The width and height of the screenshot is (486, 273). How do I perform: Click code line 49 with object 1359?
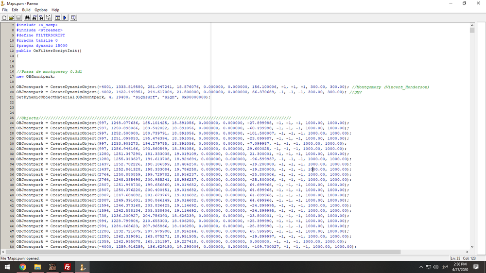click(182, 241)
